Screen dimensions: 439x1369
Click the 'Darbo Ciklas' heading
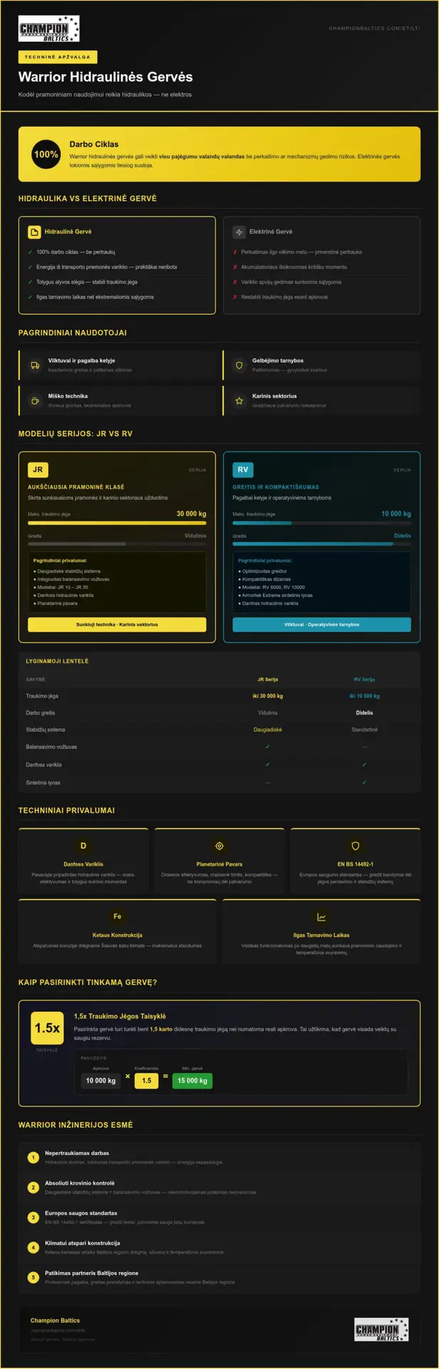coord(94,144)
